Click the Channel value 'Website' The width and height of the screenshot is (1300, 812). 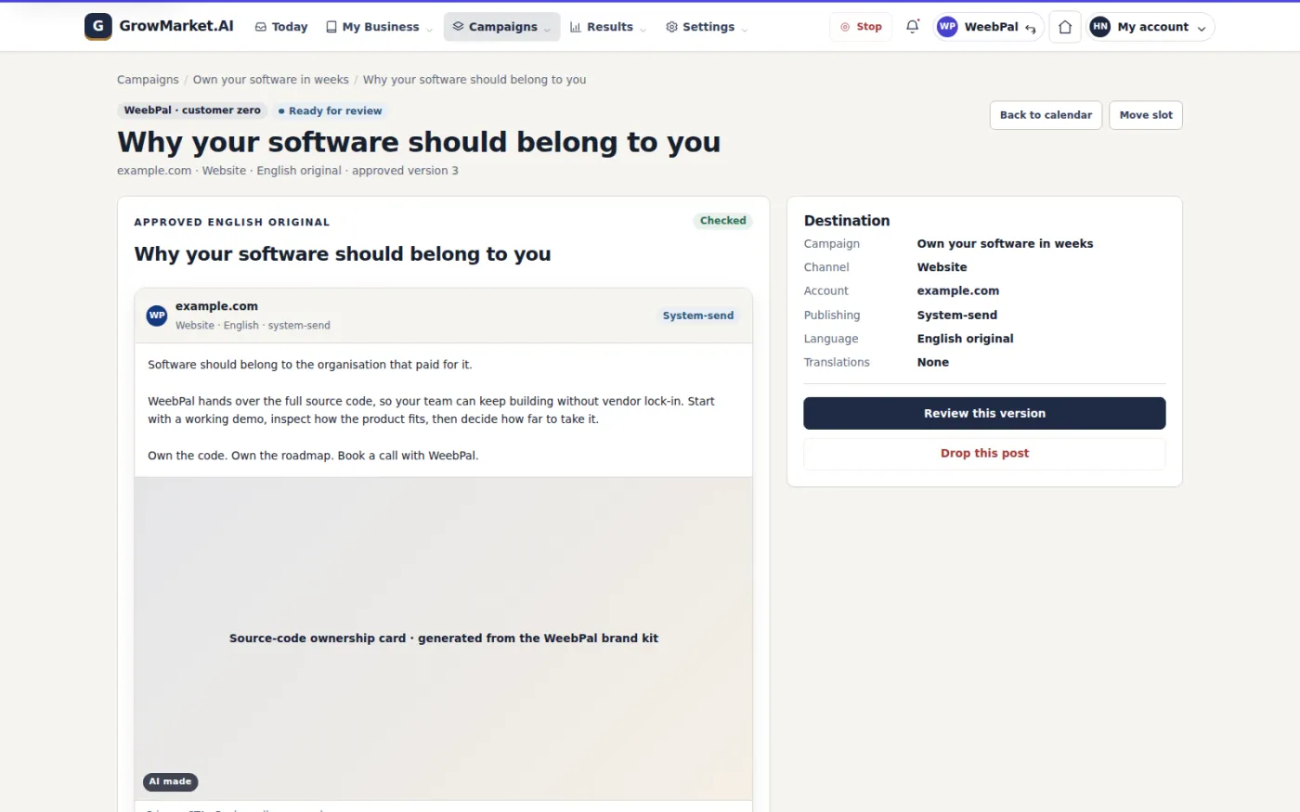pyautogui.click(x=942, y=267)
